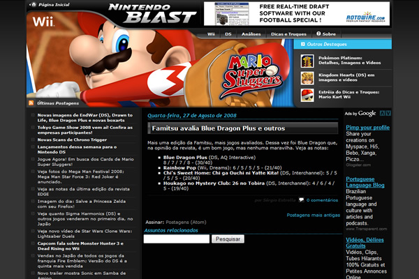This screenshot has width=419, height=279.
Task: Click the Outros Destaques arrow icon
Action: (303, 44)
